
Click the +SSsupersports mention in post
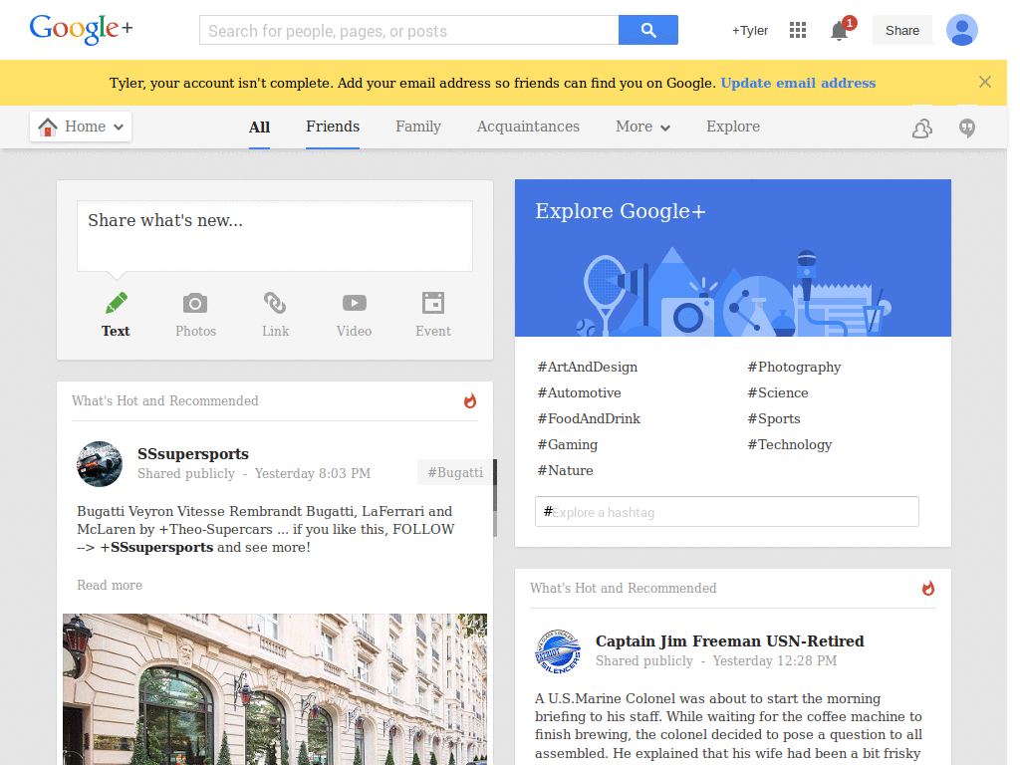(x=156, y=547)
